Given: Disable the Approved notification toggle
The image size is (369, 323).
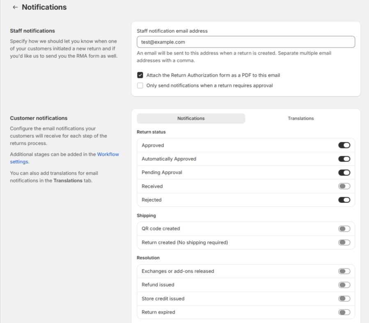Looking at the screenshot, I should click(x=344, y=145).
